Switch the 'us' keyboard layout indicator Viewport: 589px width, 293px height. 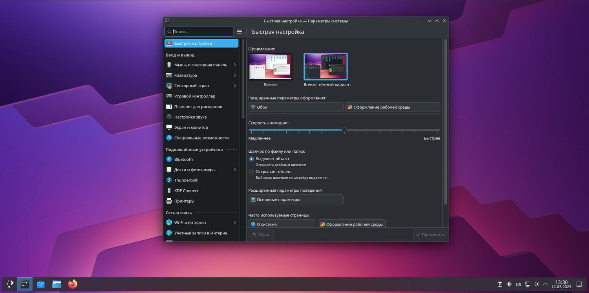[518, 284]
